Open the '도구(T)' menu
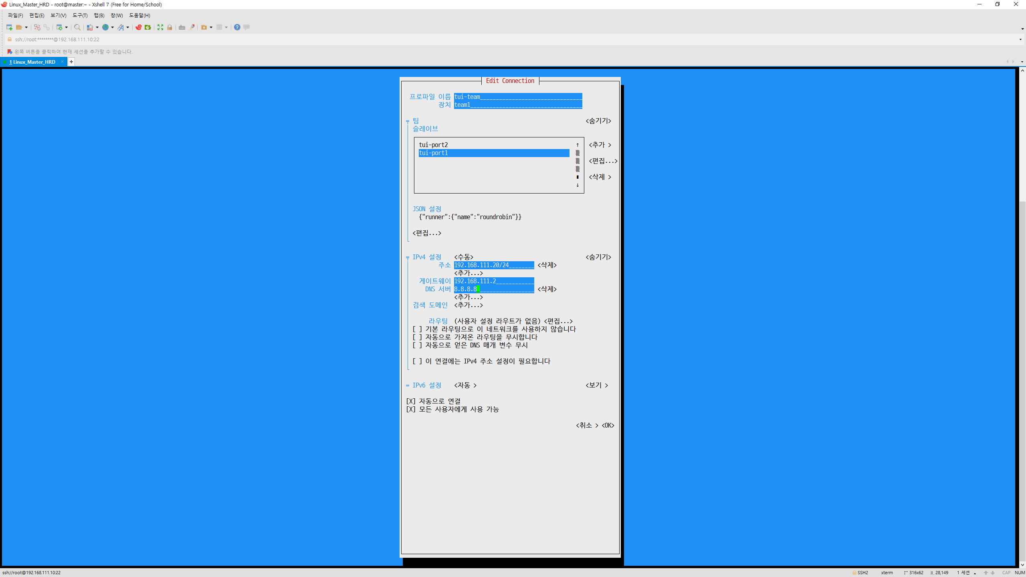 tap(80, 15)
